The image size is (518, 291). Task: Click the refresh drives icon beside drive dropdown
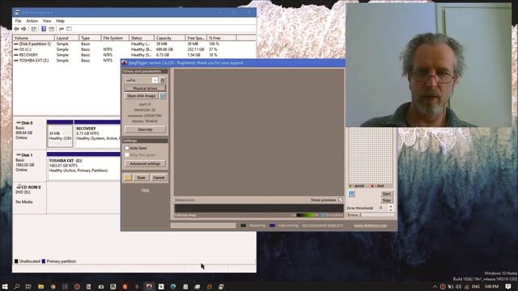[x=163, y=80]
